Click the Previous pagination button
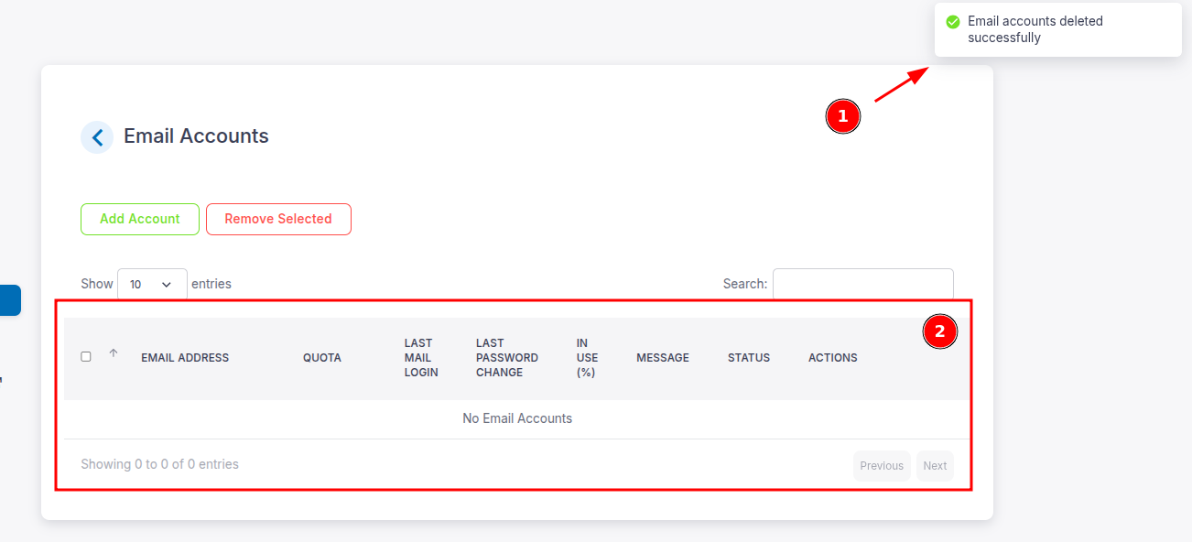The width and height of the screenshot is (1192, 542). [882, 466]
